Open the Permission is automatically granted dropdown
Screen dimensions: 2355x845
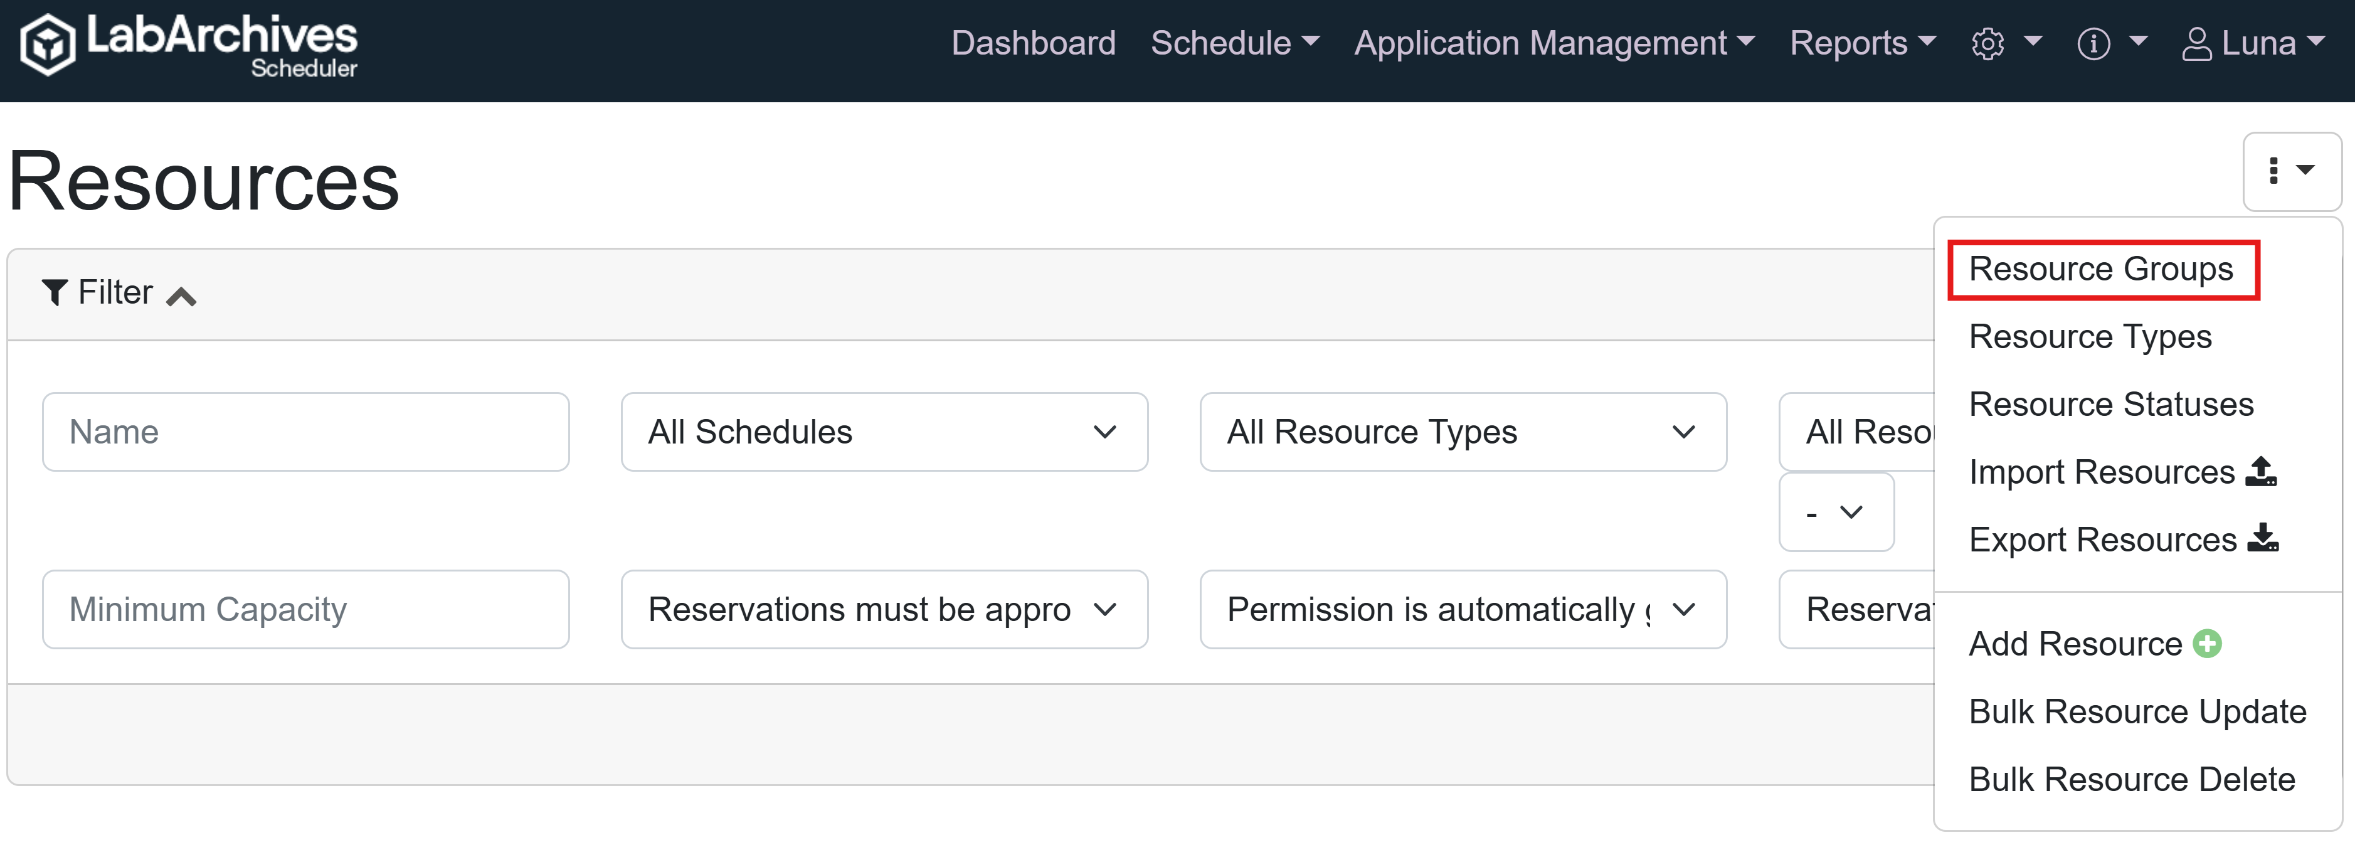tap(1462, 609)
